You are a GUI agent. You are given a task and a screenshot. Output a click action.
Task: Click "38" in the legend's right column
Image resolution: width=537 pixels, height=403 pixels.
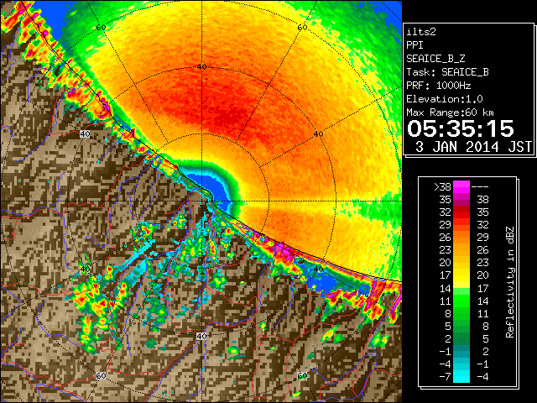482,200
